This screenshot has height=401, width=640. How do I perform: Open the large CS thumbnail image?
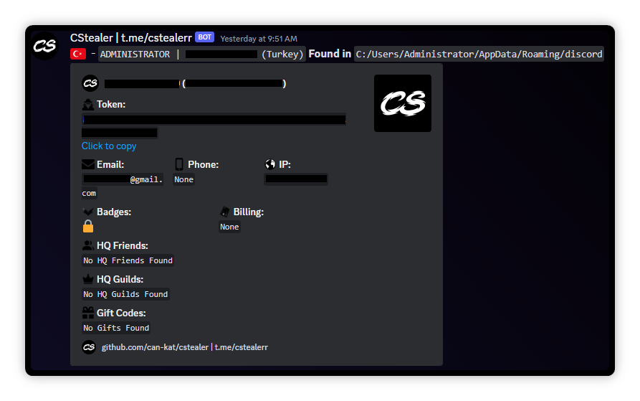click(x=403, y=103)
